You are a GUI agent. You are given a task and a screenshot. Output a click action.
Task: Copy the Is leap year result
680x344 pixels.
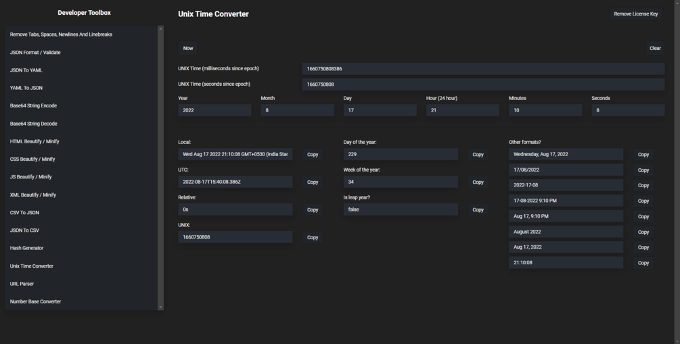(478, 210)
